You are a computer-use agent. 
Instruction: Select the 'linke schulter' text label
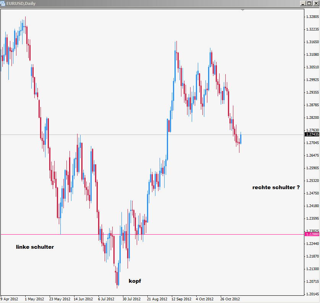pos(35,247)
